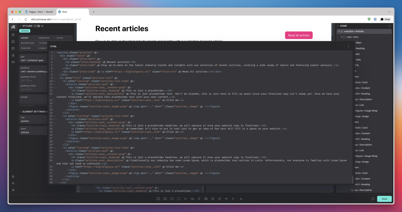Open the stamp/components icon in left sidebar
Image resolution: width=402 pixels, height=212 pixels.
13,55
